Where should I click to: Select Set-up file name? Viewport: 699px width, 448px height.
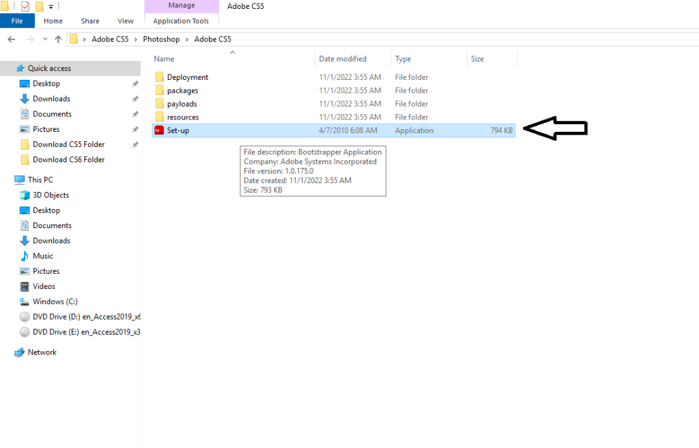point(178,130)
